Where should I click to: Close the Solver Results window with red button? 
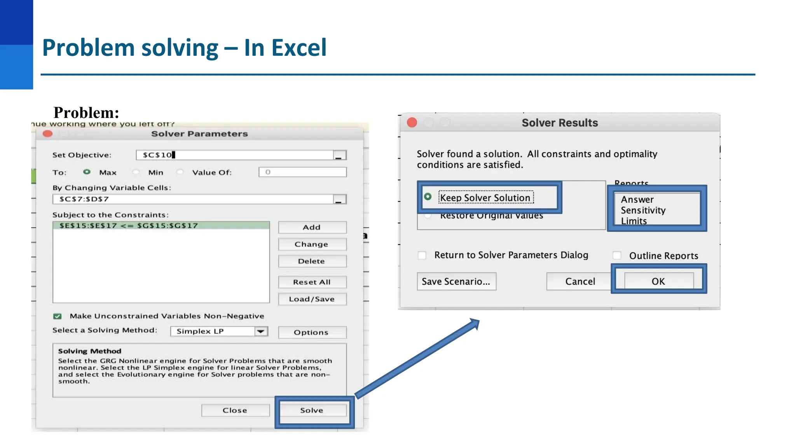pyautogui.click(x=412, y=123)
